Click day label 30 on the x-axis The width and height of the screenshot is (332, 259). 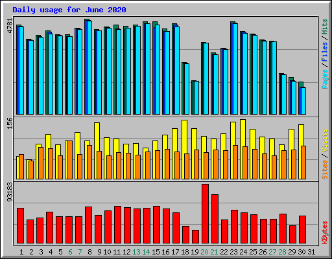coord(302,252)
